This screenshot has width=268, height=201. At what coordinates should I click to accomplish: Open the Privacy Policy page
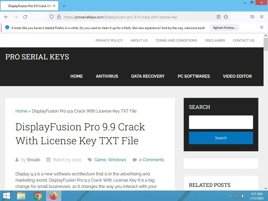pos(109,41)
